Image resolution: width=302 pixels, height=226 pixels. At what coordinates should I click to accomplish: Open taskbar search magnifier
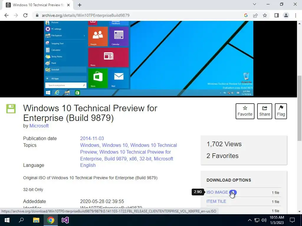tap(21, 220)
